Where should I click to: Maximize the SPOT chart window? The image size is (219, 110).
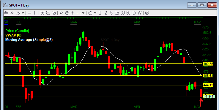202,5
